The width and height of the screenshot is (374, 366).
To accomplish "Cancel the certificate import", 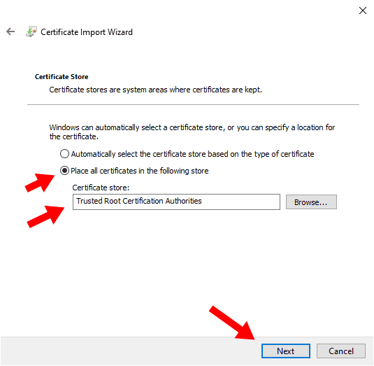I will click(341, 351).
